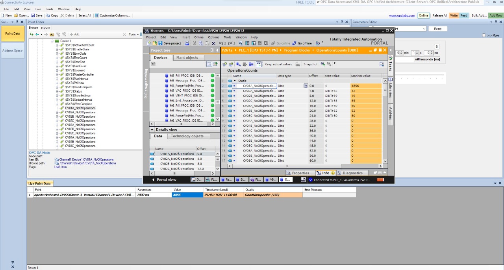Expand the row arrow in the Live Point Data grid
504x270 pixels.
pyautogui.click(x=30, y=195)
